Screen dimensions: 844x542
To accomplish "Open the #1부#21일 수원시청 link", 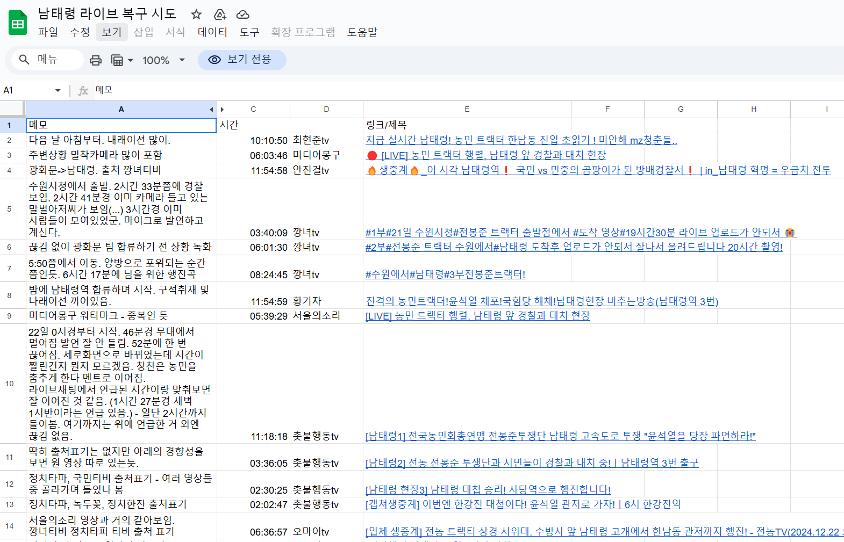I will (x=581, y=233).
